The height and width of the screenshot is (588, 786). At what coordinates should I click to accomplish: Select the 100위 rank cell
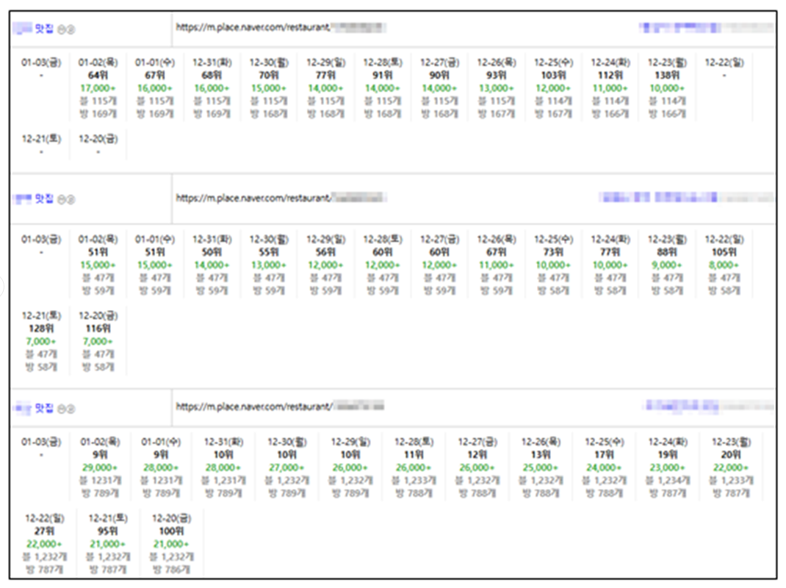click(x=171, y=531)
